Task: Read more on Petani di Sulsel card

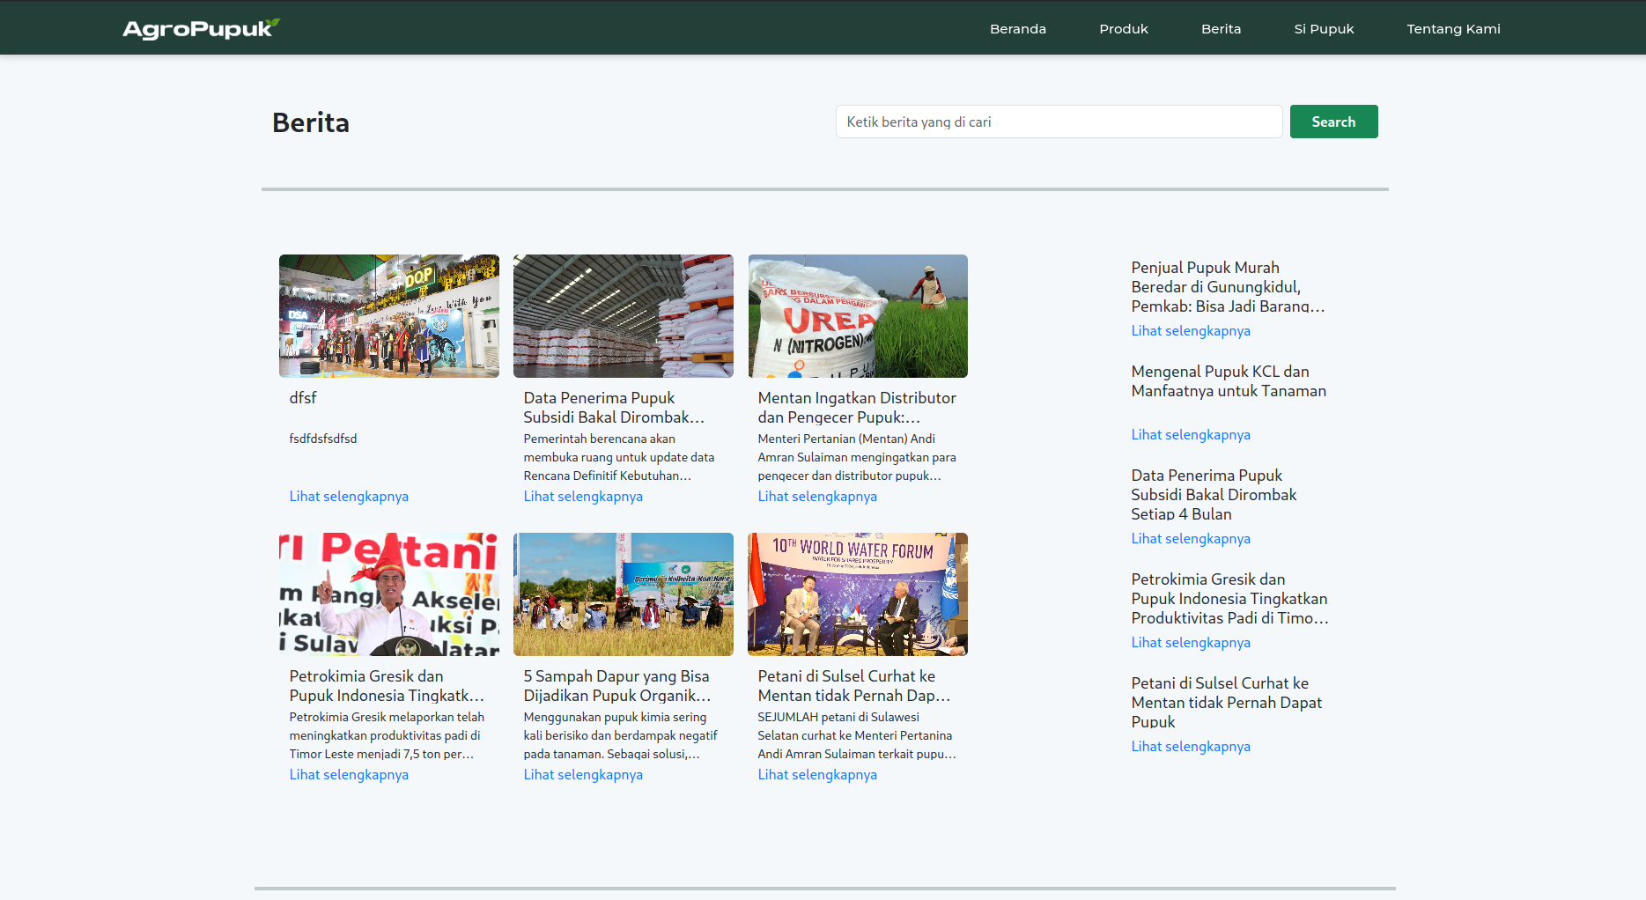Action: (x=817, y=775)
